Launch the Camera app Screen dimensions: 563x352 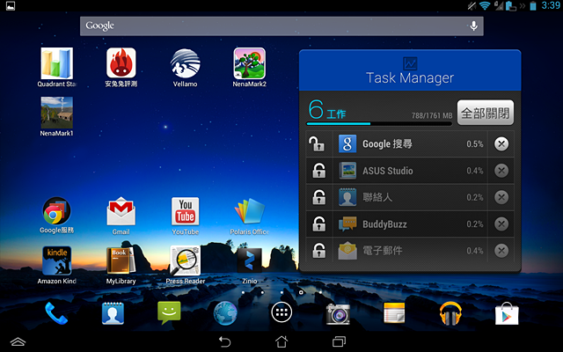338,313
